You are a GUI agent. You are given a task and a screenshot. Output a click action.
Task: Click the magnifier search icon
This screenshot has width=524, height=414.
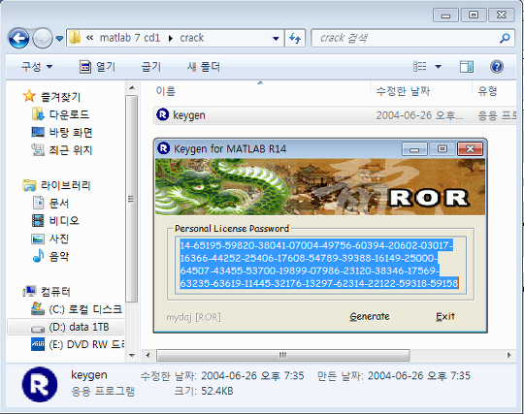click(505, 38)
